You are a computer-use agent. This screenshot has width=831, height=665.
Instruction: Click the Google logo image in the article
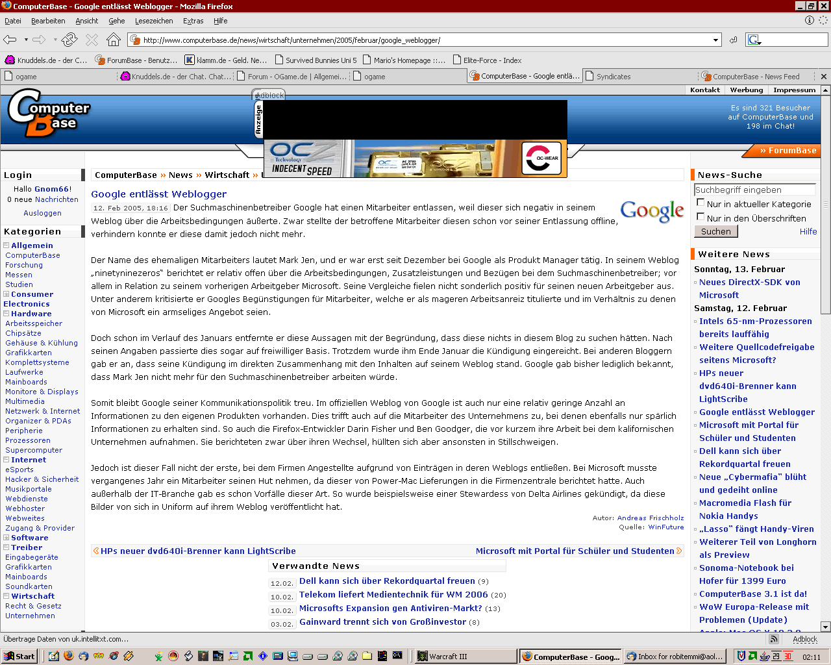(x=652, y=211)
